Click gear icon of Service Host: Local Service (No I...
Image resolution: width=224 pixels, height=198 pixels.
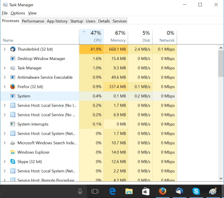click(x=13, y=105)
